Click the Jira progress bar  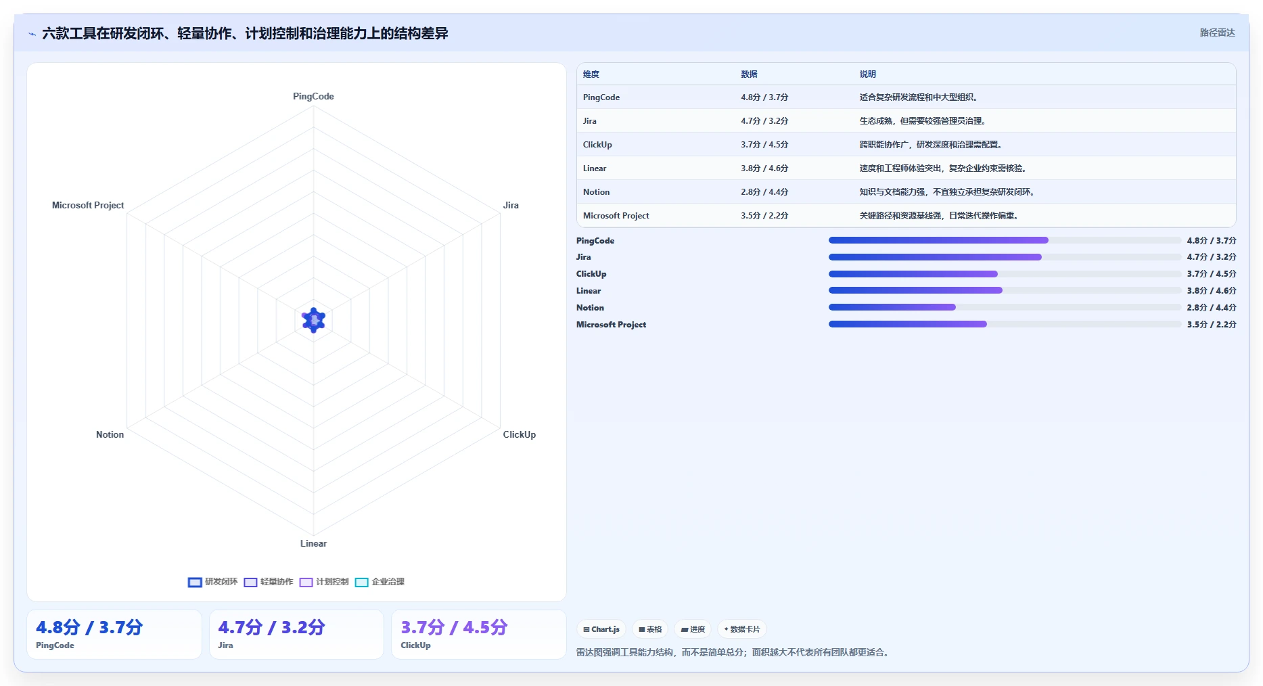1005,257
